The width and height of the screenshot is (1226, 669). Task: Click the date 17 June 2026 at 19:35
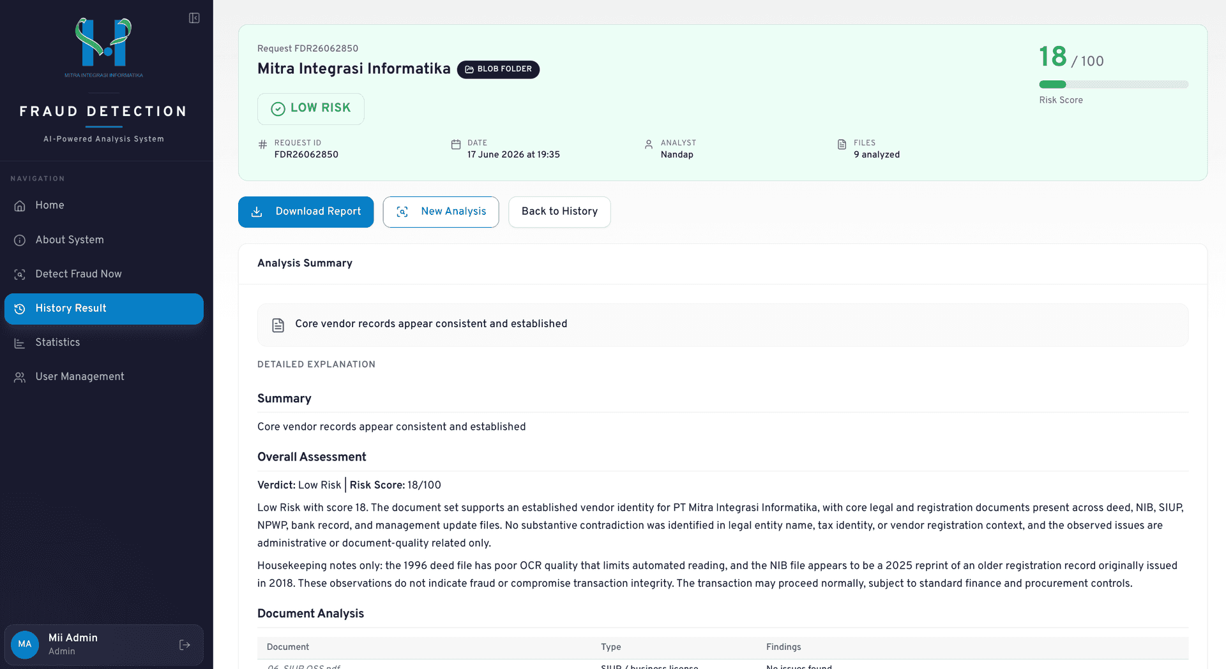click(513, 155)
